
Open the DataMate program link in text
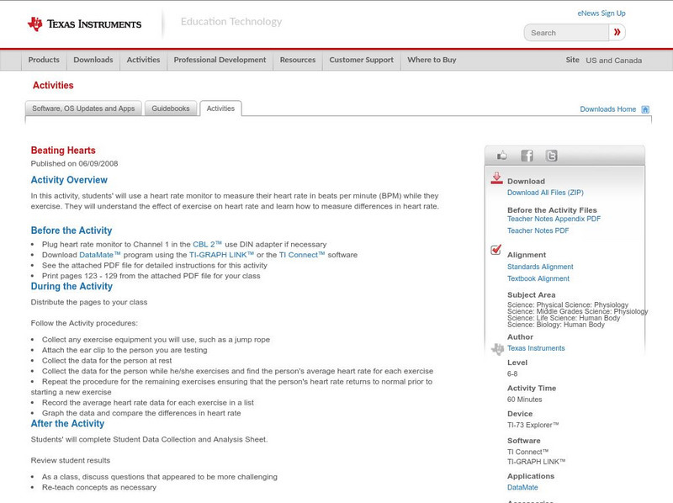(x=100, y=255)
